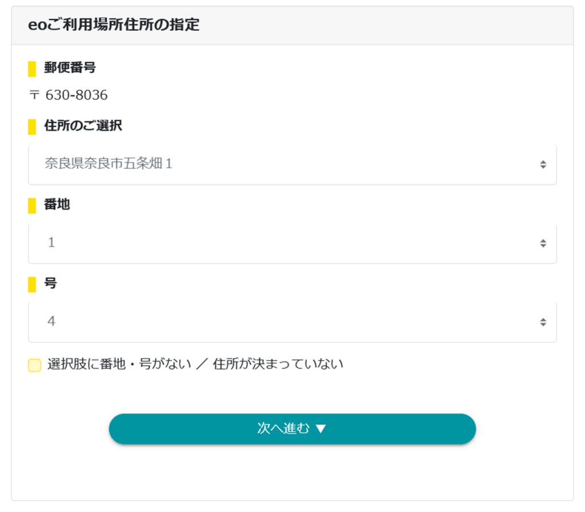Click the yellow marker beside 住所のご選択
Screen dimensions: 585x512
31,127
